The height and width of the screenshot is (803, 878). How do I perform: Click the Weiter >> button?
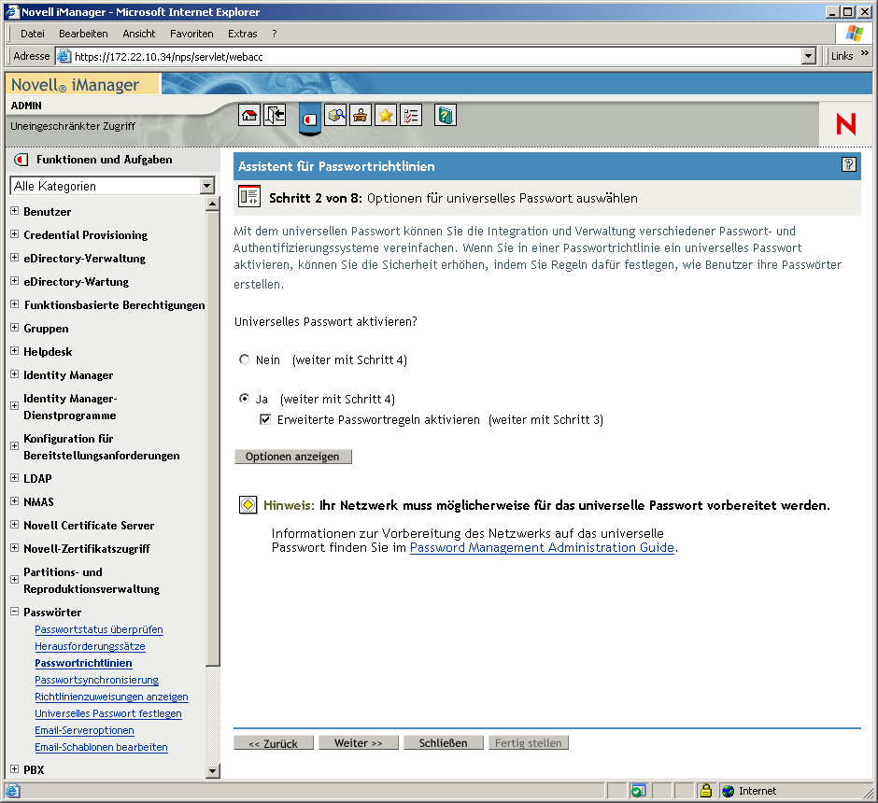click(359, 743)
